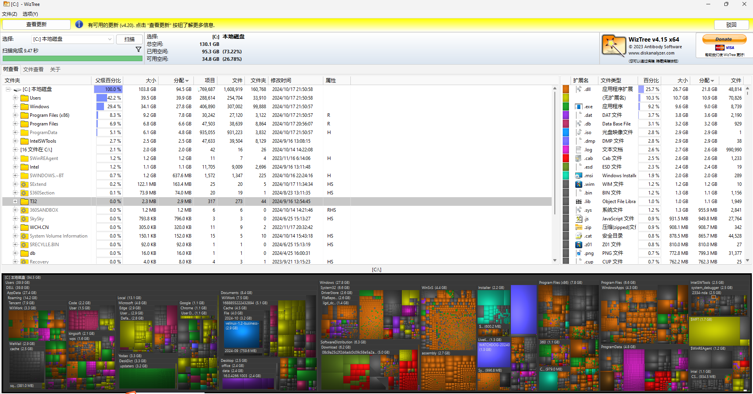753x394 pixels.
Task: Expand the Intel folder node
Action: 15,167
